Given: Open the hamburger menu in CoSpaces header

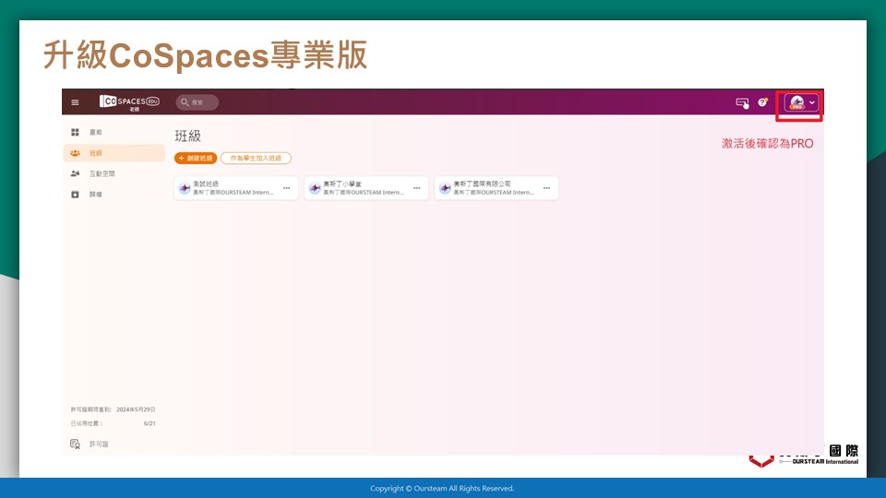Looking at the screenshot, I should coord(75,102).
